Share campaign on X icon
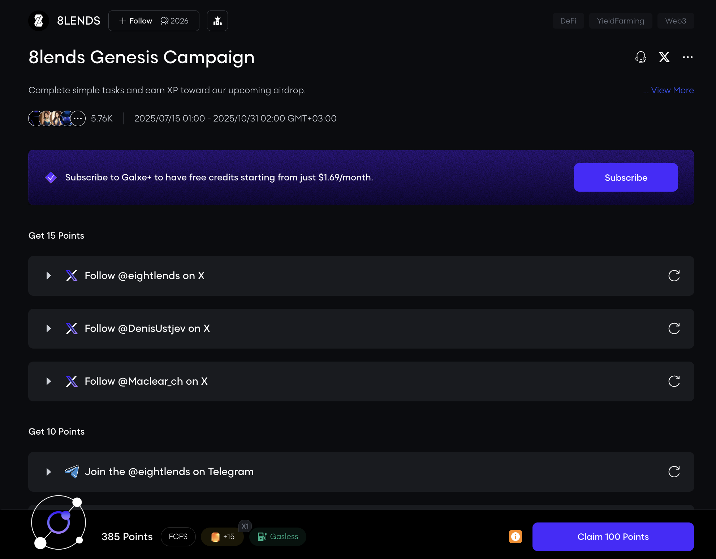This screenshot has width=716, height=559. tap(664, 57)
